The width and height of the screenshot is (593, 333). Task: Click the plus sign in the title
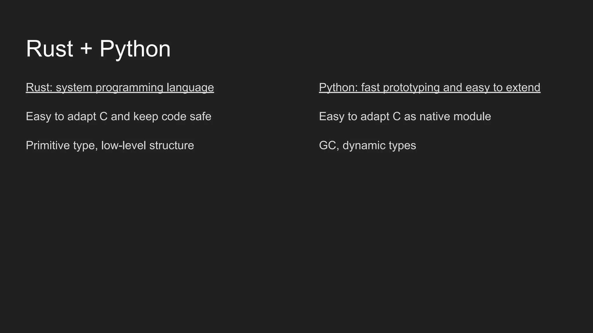86,49
